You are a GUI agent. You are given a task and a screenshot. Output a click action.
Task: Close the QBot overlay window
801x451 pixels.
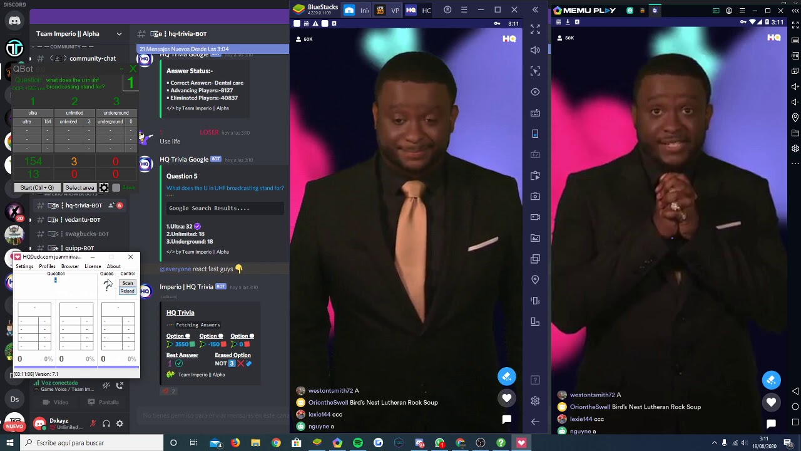(x=133, y=68)
